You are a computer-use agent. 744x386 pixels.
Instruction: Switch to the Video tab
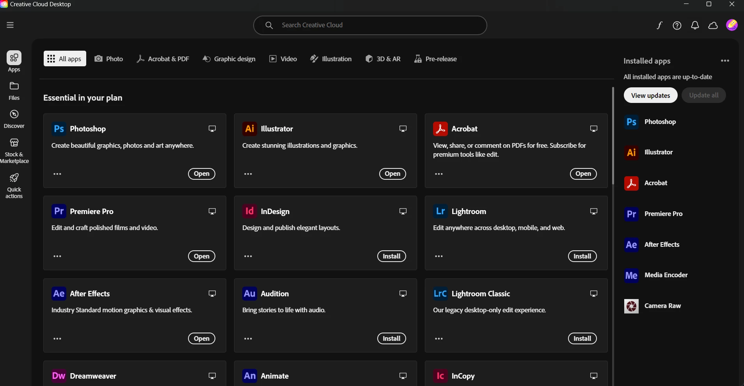283,59
